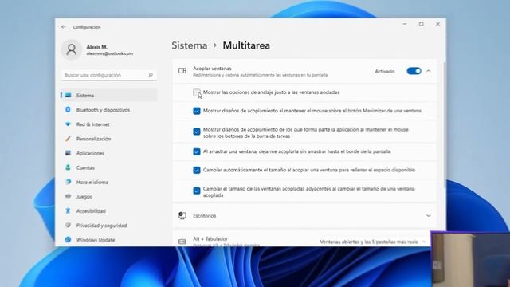Open Bluetooth y dispositivos settings
Screen dimensions: 510x287
pyautogui.click(x=109, y=110)
